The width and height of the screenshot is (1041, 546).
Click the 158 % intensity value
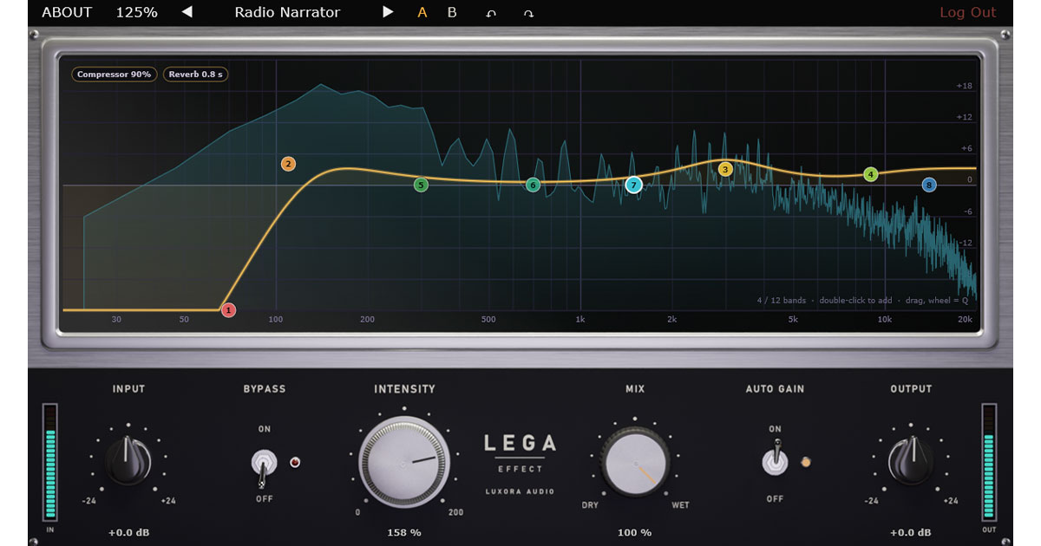(404, 532)
